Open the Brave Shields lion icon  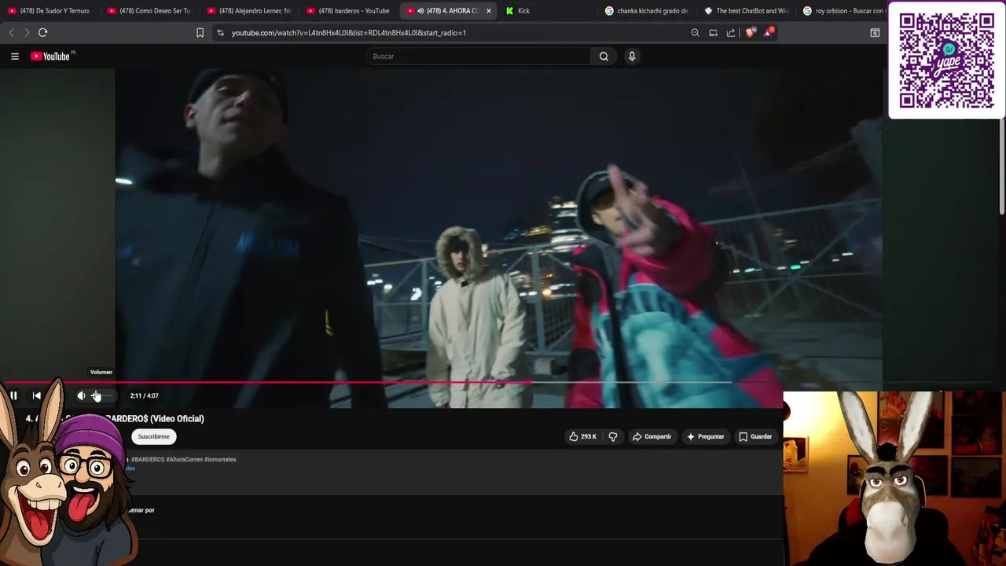(x=751, y=32)
